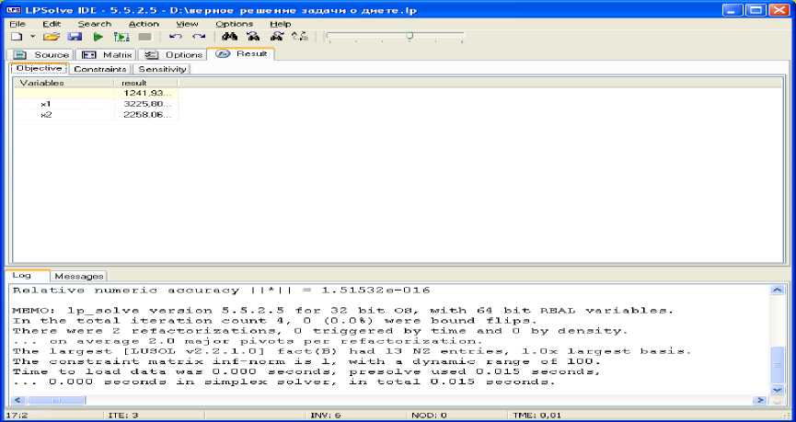The width and height of the screenshot is (796, 422).
Task: Run the solver with the green play icon
Action: (98, 37)
